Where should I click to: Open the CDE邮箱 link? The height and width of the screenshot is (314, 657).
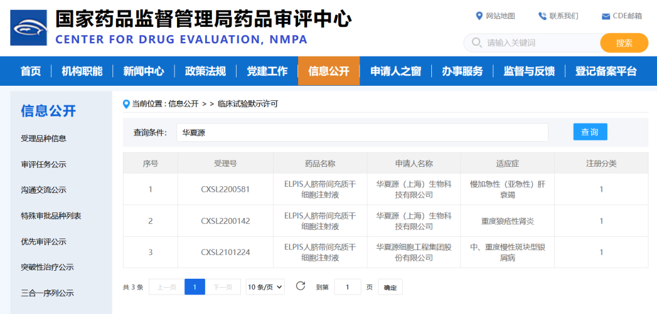pos(627,16)
